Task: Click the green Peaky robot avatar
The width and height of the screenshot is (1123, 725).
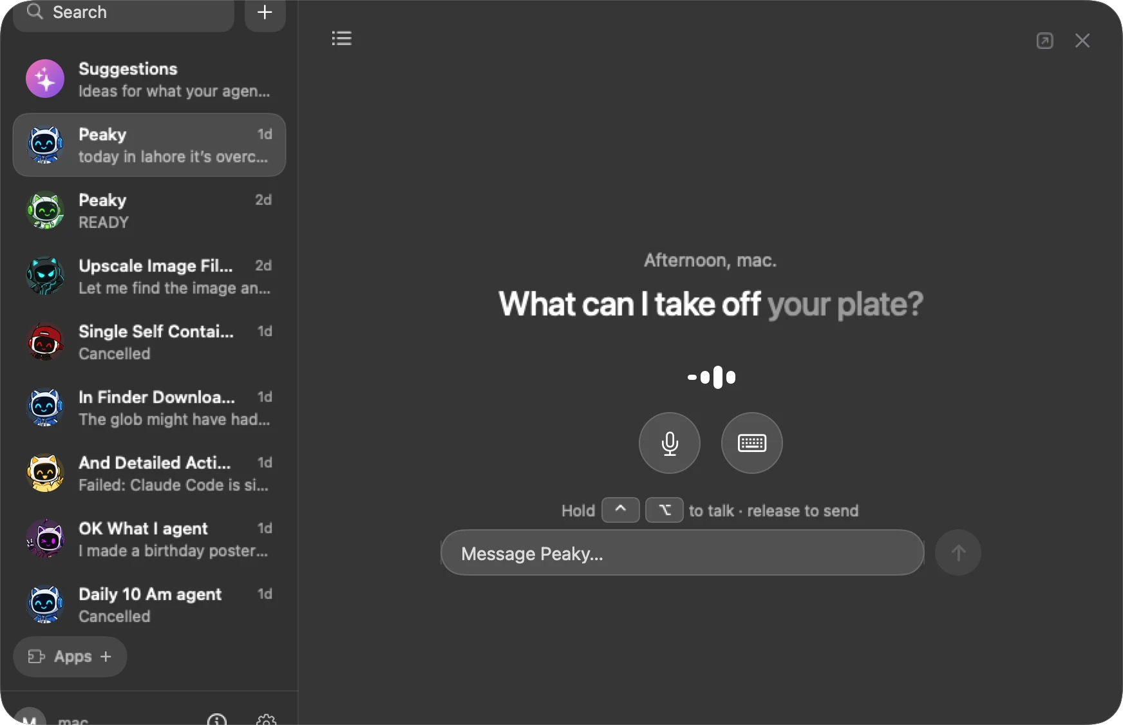Action: tap(45, 211)
